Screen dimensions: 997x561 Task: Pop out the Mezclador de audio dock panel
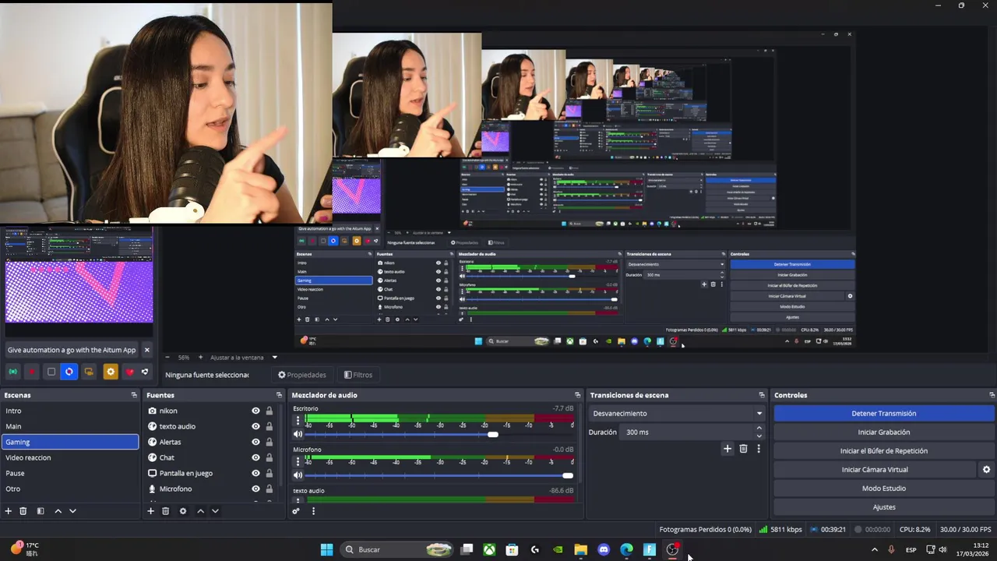tap(577, 395)
